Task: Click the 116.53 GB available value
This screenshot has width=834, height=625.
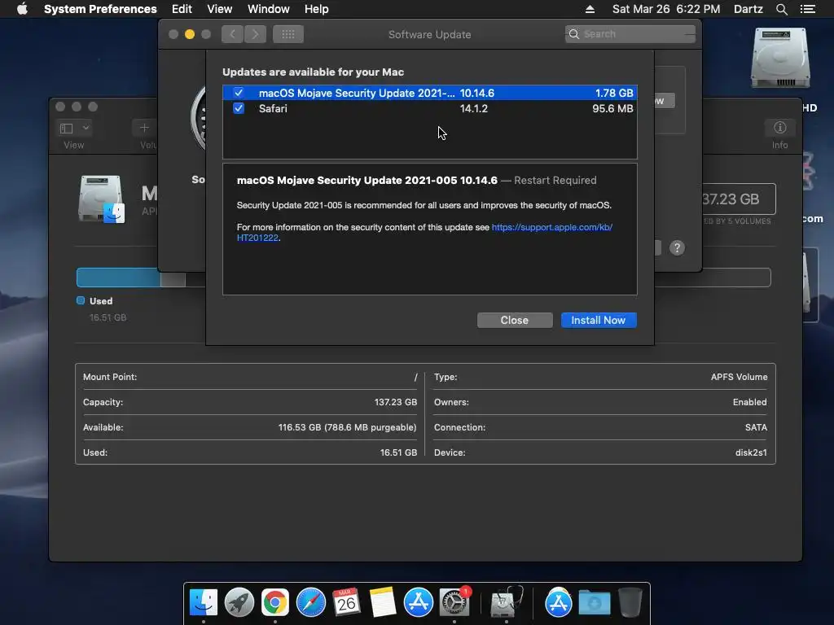Action: coord(347,427)
